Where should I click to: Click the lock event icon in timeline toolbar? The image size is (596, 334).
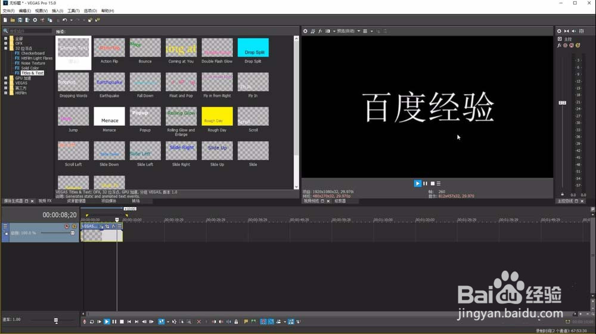tap(236, 321)
